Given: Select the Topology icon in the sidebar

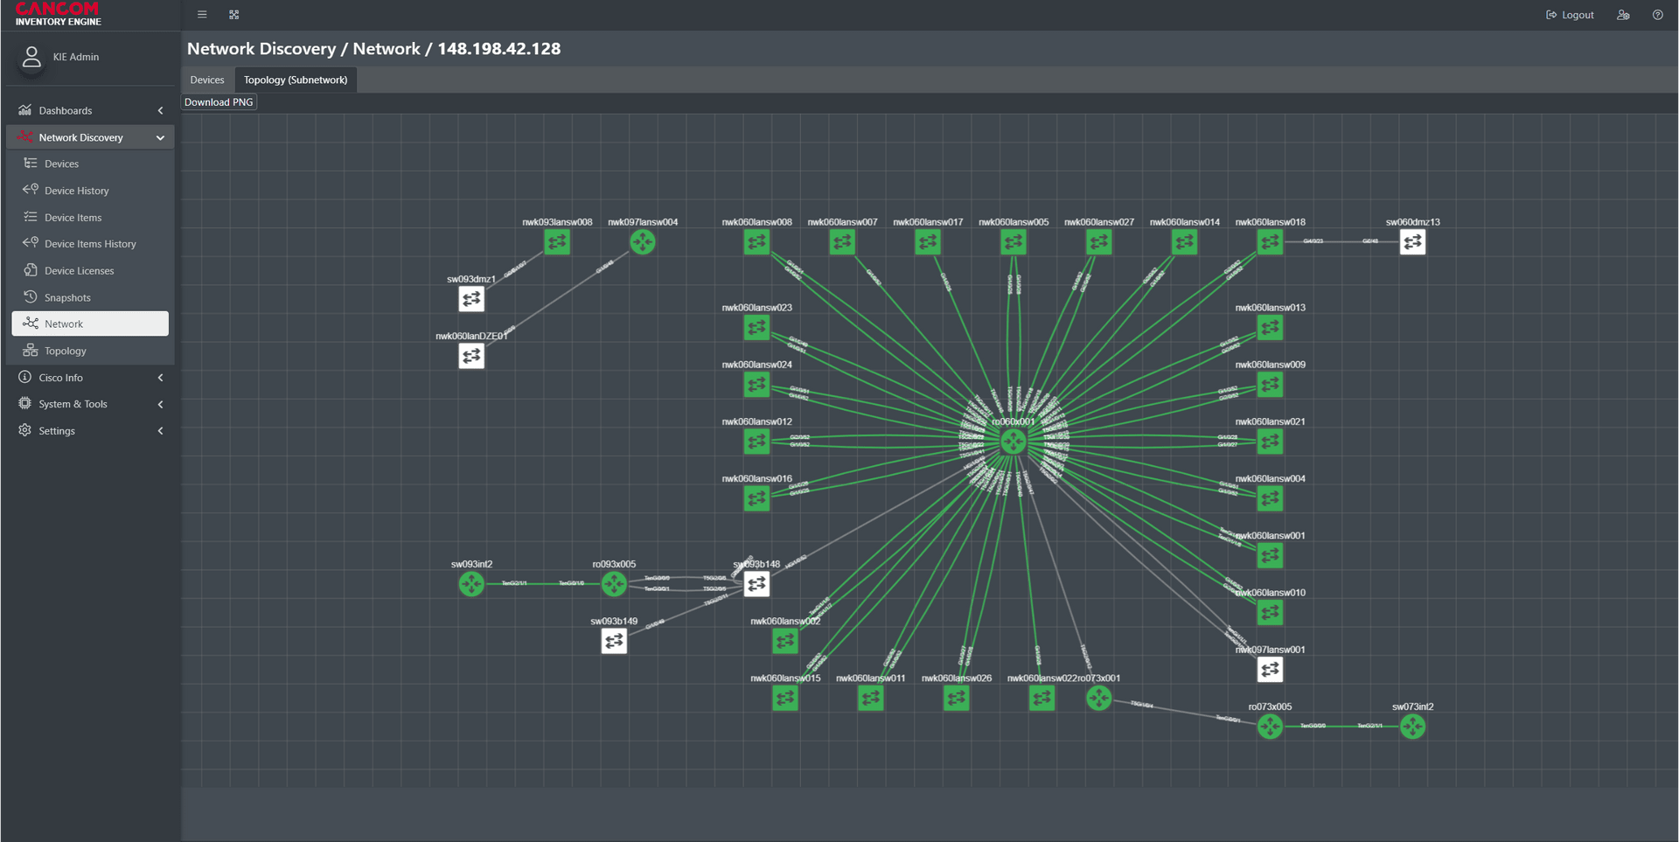Looking at the screenshot, I should [x=29, y=351].
